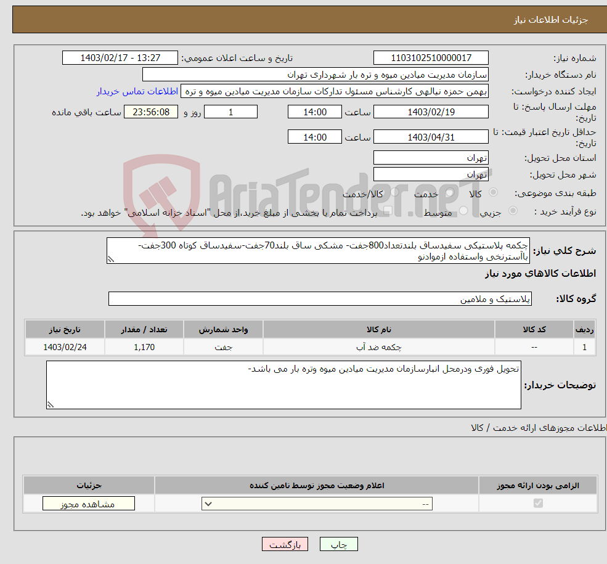Image resolution: width=607 pixels, height=564 pixels.
Task: Open the license status dropdown
Action: (x=317, y=504)
